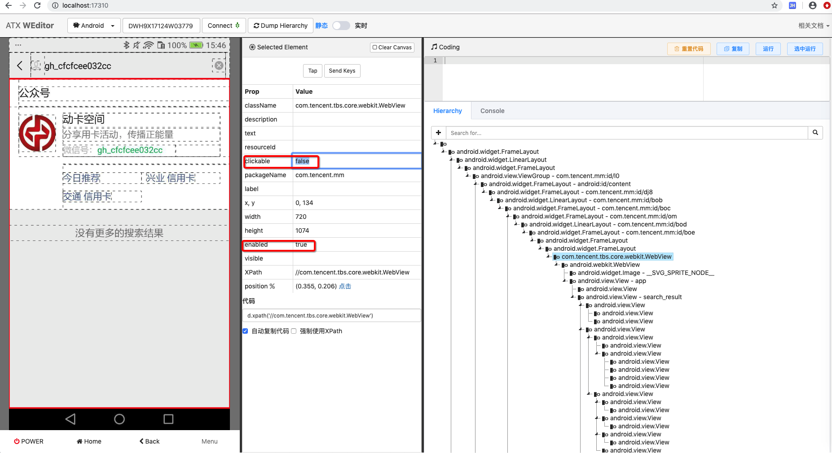Open the Android platform dropdown
832x453 pixels.
94,26
